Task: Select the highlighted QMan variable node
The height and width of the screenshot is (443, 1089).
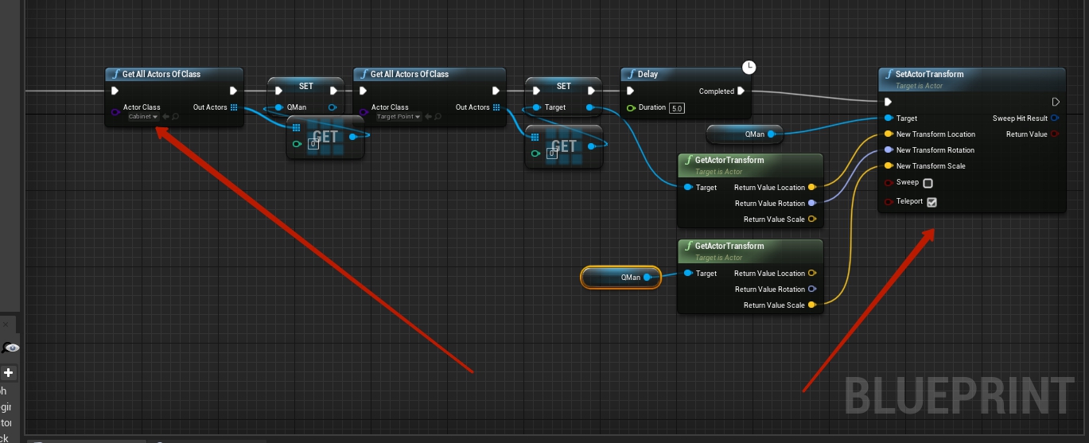Action: [620, 278]
